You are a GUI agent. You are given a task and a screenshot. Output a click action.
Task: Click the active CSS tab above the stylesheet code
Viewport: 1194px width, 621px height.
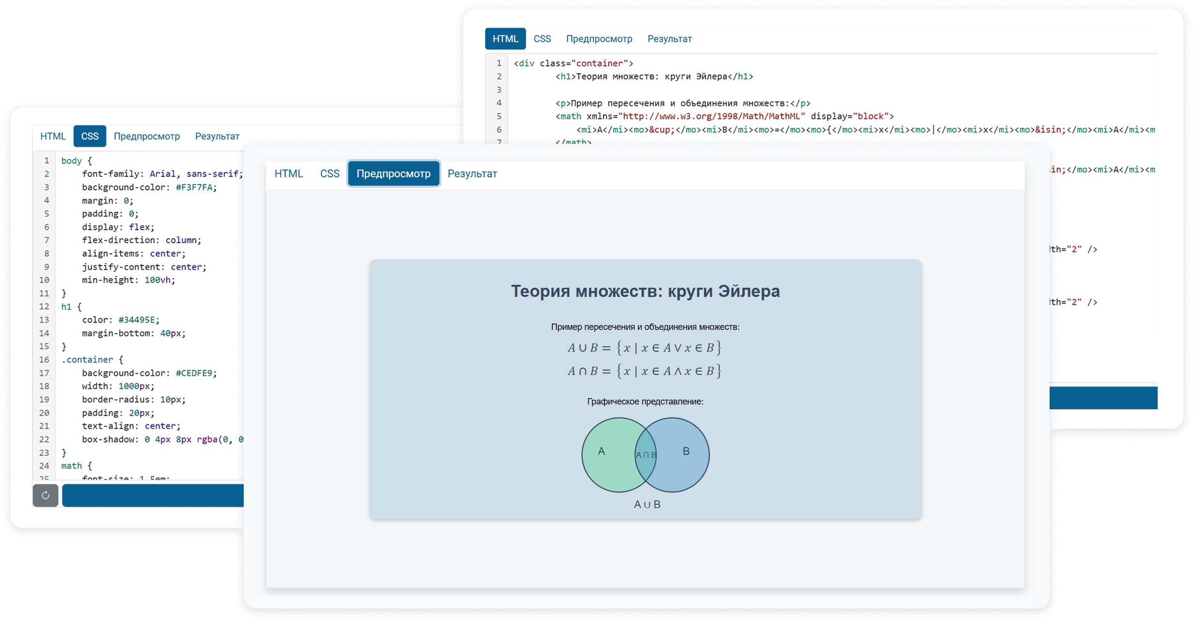click(90, 136)
